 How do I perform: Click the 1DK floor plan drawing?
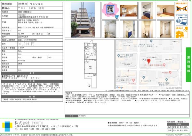90,64
